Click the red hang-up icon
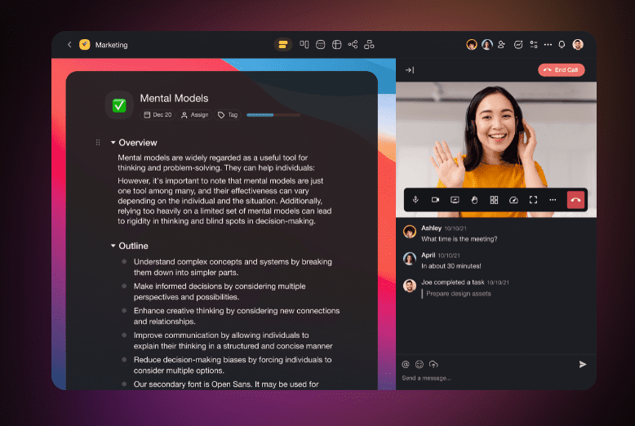 click(575, 200)
